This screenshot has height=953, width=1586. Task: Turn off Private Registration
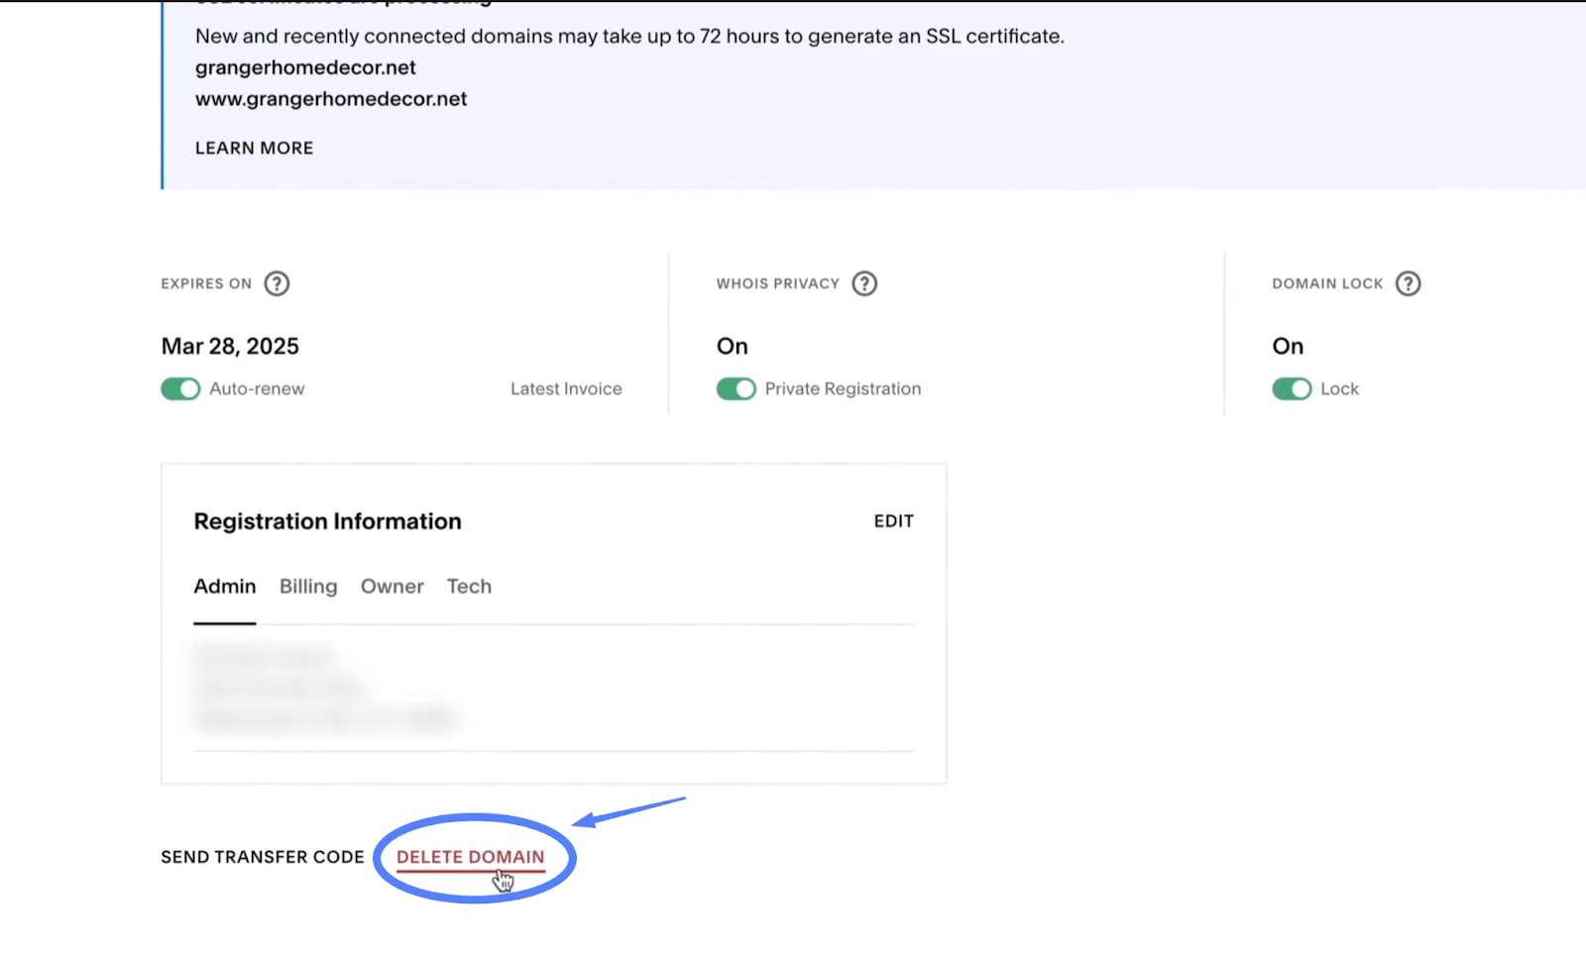pos(736,388)
